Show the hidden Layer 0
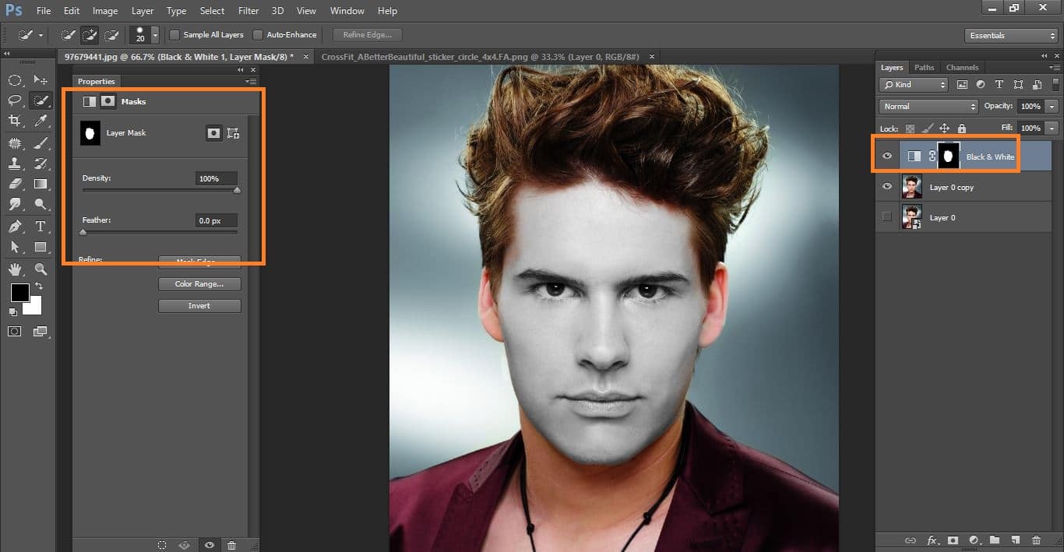This screenshot has height=552, width=1064. coord(887,217)
